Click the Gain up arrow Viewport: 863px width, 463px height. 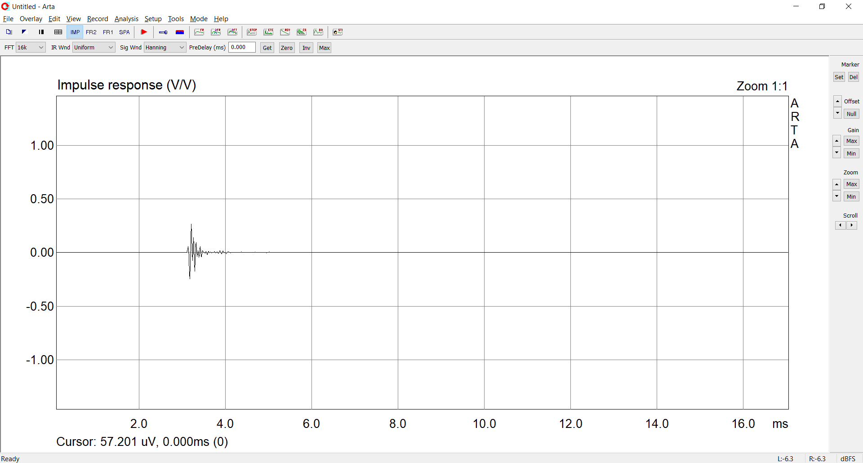[x=836, y=141]
